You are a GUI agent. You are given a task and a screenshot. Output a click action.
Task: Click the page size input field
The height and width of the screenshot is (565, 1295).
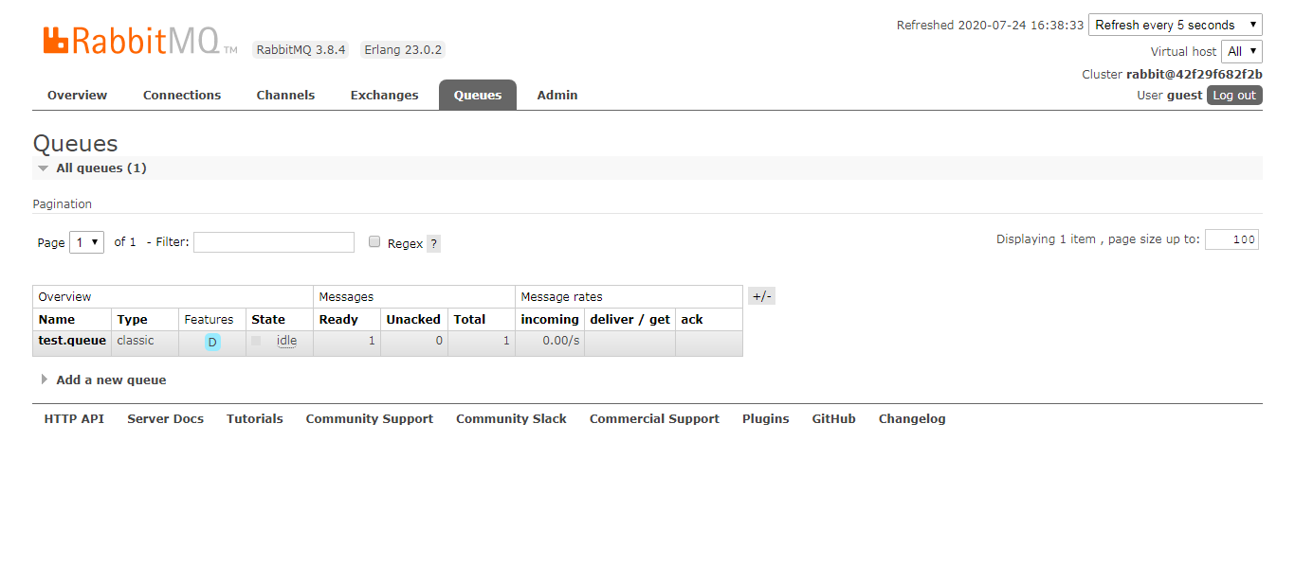click(x=1231, y=239)
